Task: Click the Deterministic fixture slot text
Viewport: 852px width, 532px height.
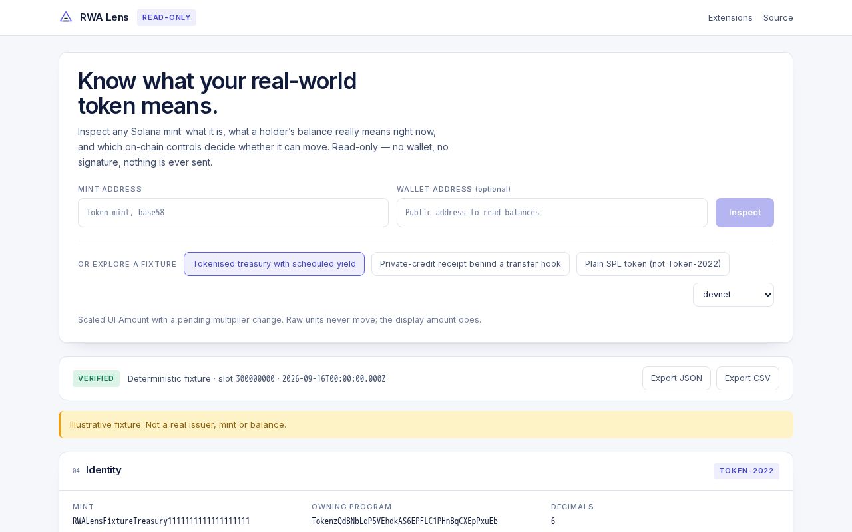Action: [x=256, y=378]
